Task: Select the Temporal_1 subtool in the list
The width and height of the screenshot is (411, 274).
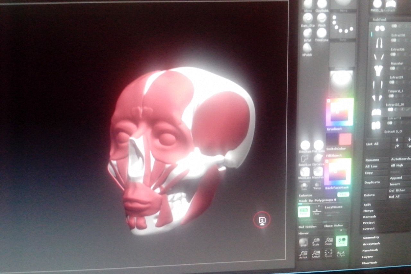Action: pos(395,91)
